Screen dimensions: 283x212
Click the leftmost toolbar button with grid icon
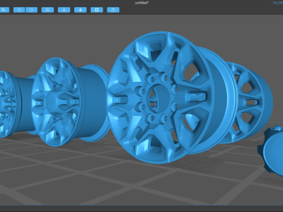pos(4,10)
